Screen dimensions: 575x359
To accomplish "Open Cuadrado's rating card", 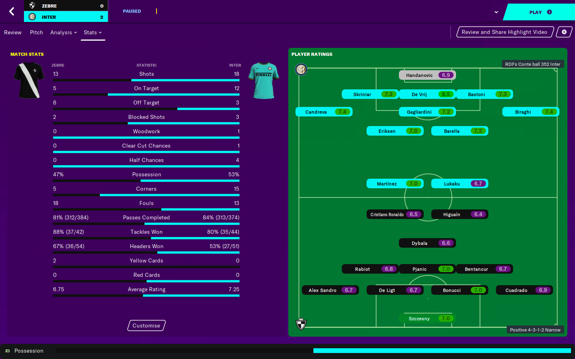I will pos(524,290).
